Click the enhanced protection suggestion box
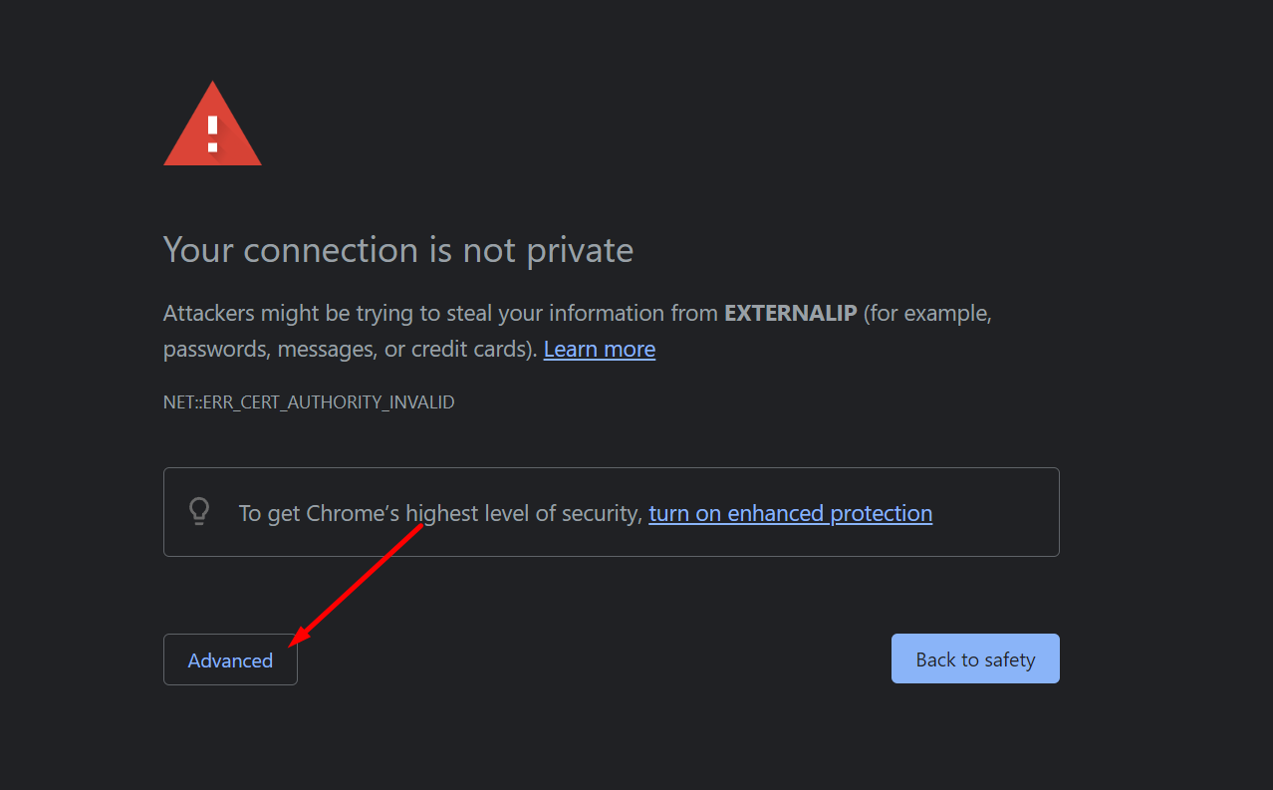This screenshot has width=1273, height=790. [x=612, y=512]
